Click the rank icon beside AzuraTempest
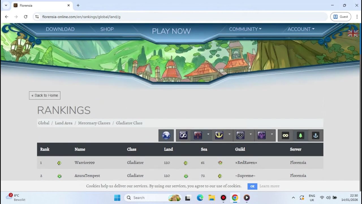Viewport: 362px width, 204px height. [x=59, y=176]
